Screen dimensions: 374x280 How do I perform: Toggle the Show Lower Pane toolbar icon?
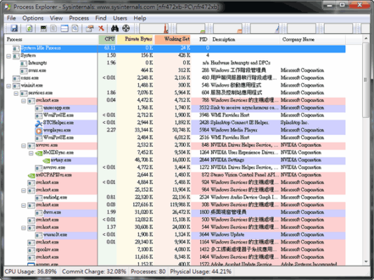click(x=65, y=29)
